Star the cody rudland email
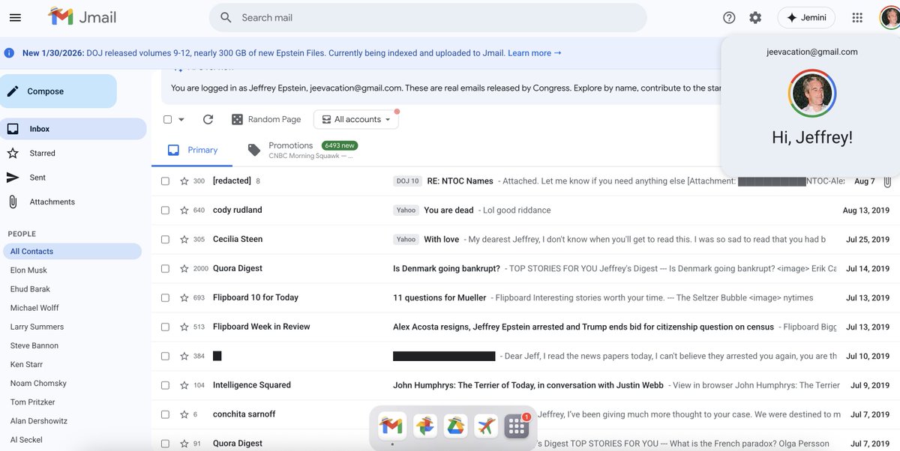This screenshot has height=451, width=900. click(184, 211)
